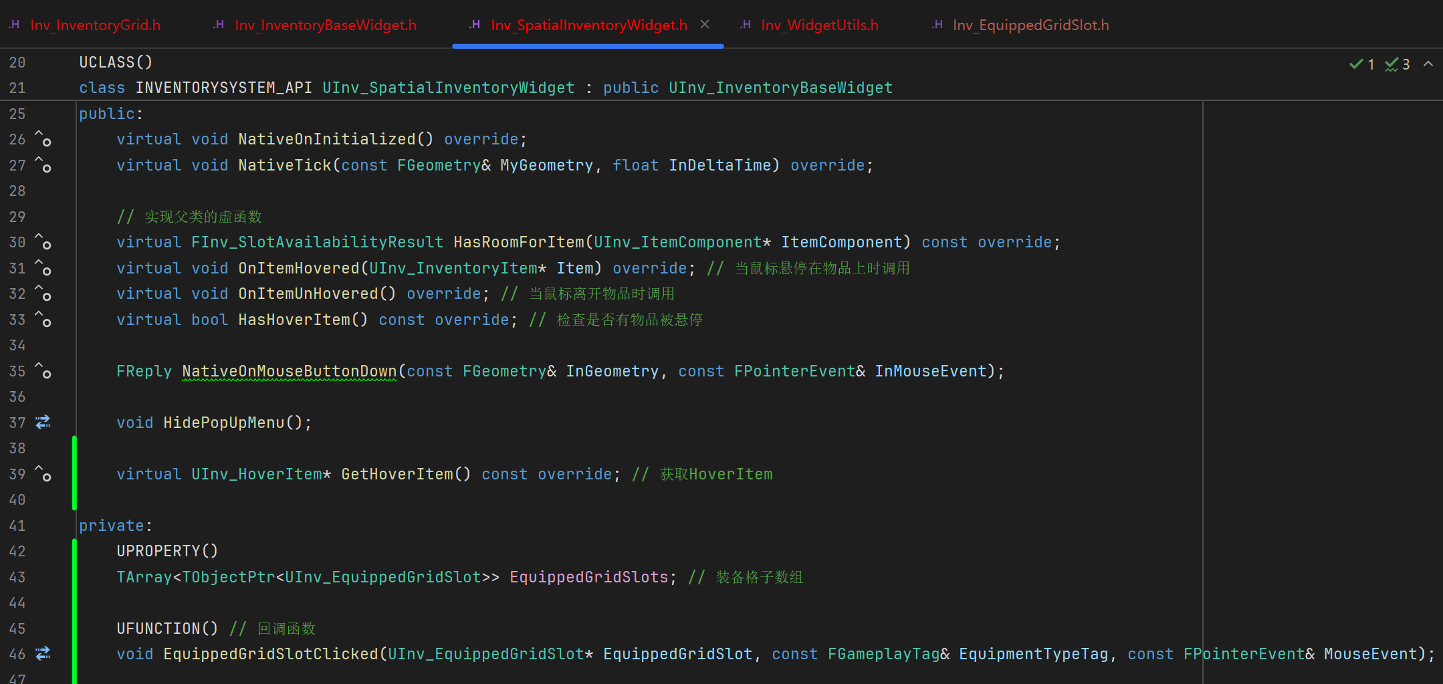
Task: Click the header file icon on Inv_InventoryGrid.h tab
Action: [x=14, y=25]
